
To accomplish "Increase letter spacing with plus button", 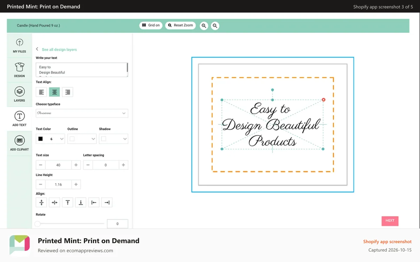I will pos(123,165).
